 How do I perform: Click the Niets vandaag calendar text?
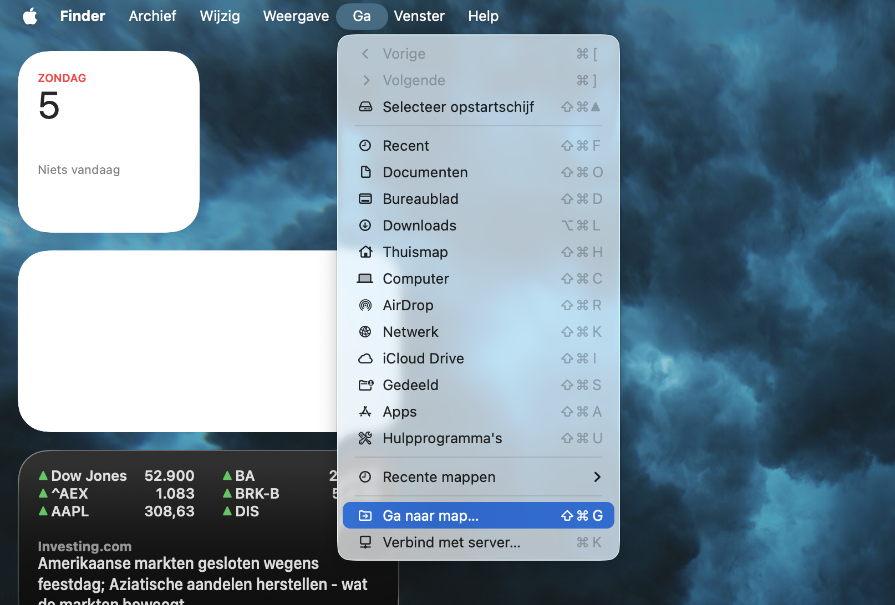(79, 170)
